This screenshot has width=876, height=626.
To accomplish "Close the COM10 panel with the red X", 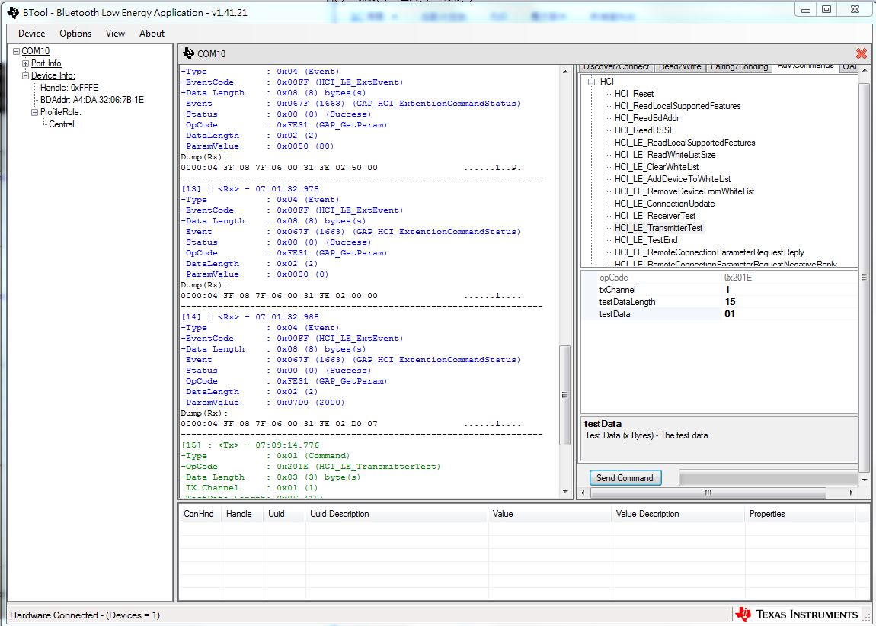I will pos(861,53).
